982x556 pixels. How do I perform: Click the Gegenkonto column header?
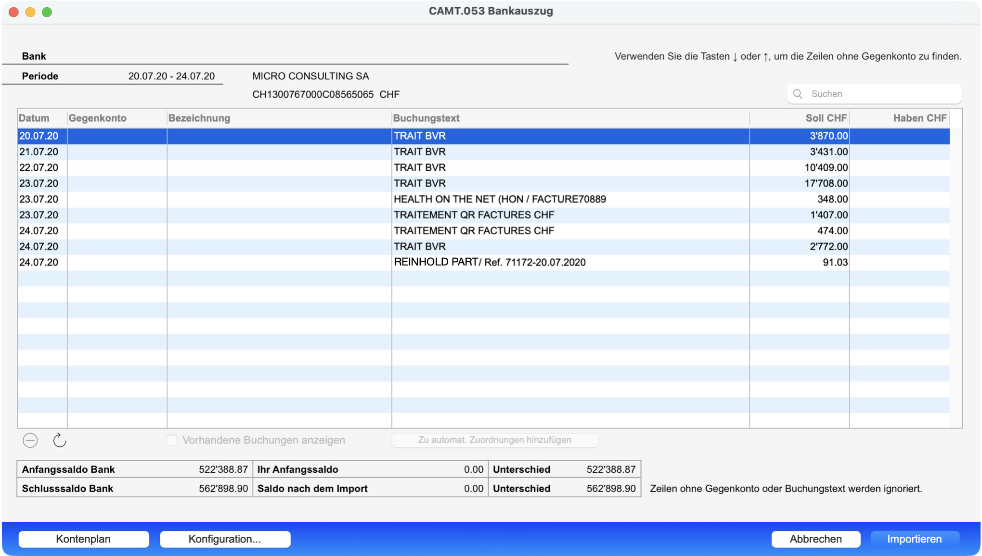98,118
